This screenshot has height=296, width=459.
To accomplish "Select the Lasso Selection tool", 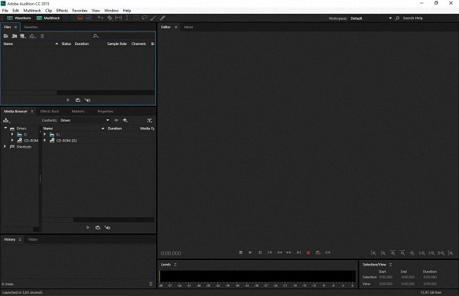I will pyautogui.click(x=145, y=18).
